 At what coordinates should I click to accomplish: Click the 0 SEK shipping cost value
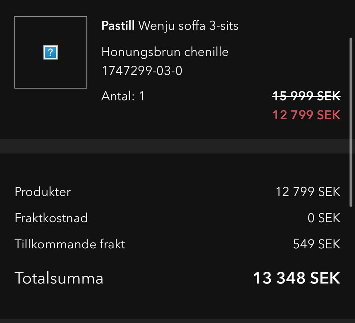pyautogui.click(x=324, y=218)
